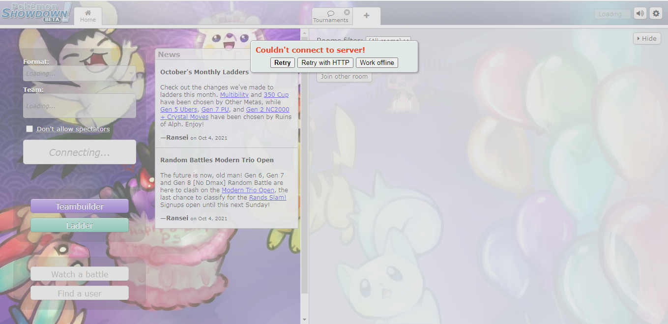The width and height of the screenshot is (668, 324).
Task: Click Watch a battle
Action: (x=80, y=274)
